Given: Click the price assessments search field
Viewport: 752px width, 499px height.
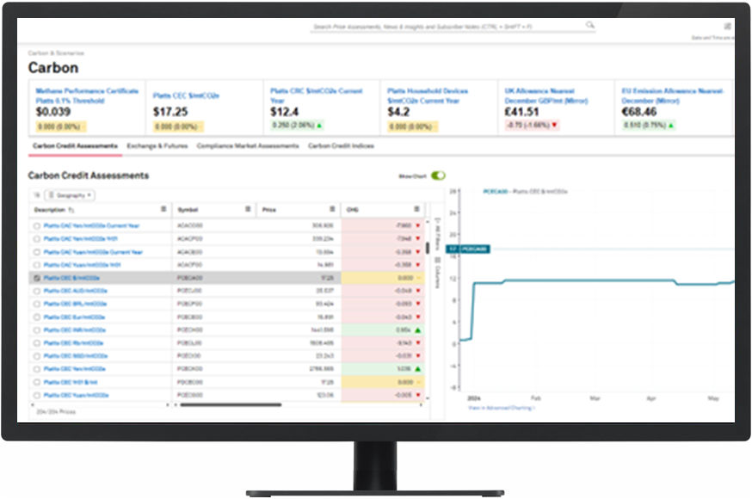Looking at the screenshot, I should pyautogui.click(x=447, y=27).
